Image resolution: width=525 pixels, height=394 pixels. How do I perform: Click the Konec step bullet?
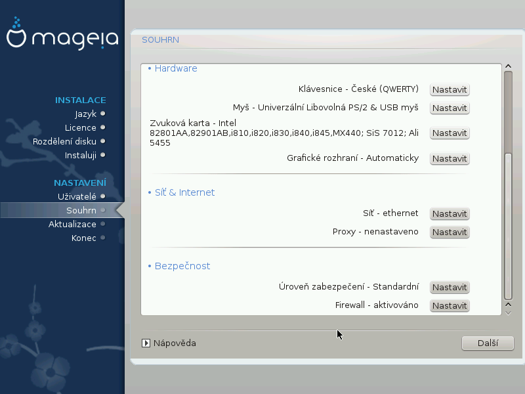pos(103,238)
